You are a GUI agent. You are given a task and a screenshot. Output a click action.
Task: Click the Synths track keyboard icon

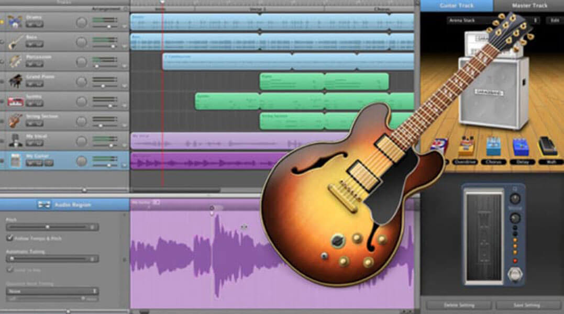(15, 102)
